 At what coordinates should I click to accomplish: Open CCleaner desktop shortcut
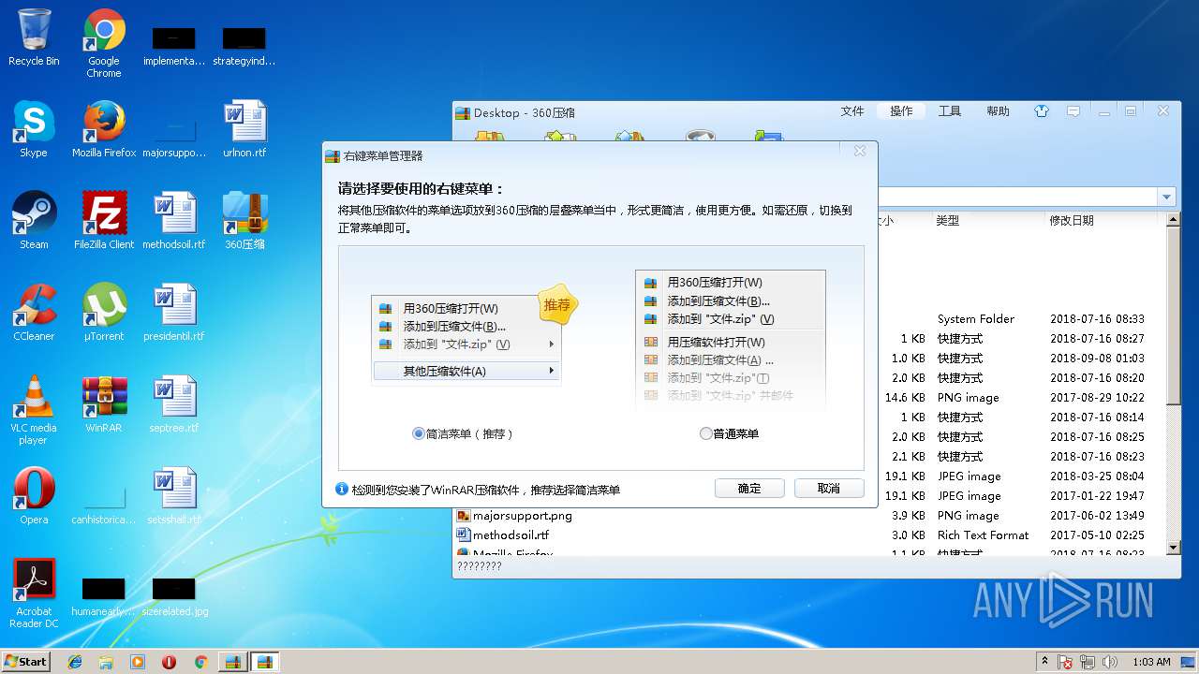click(34, 313)
